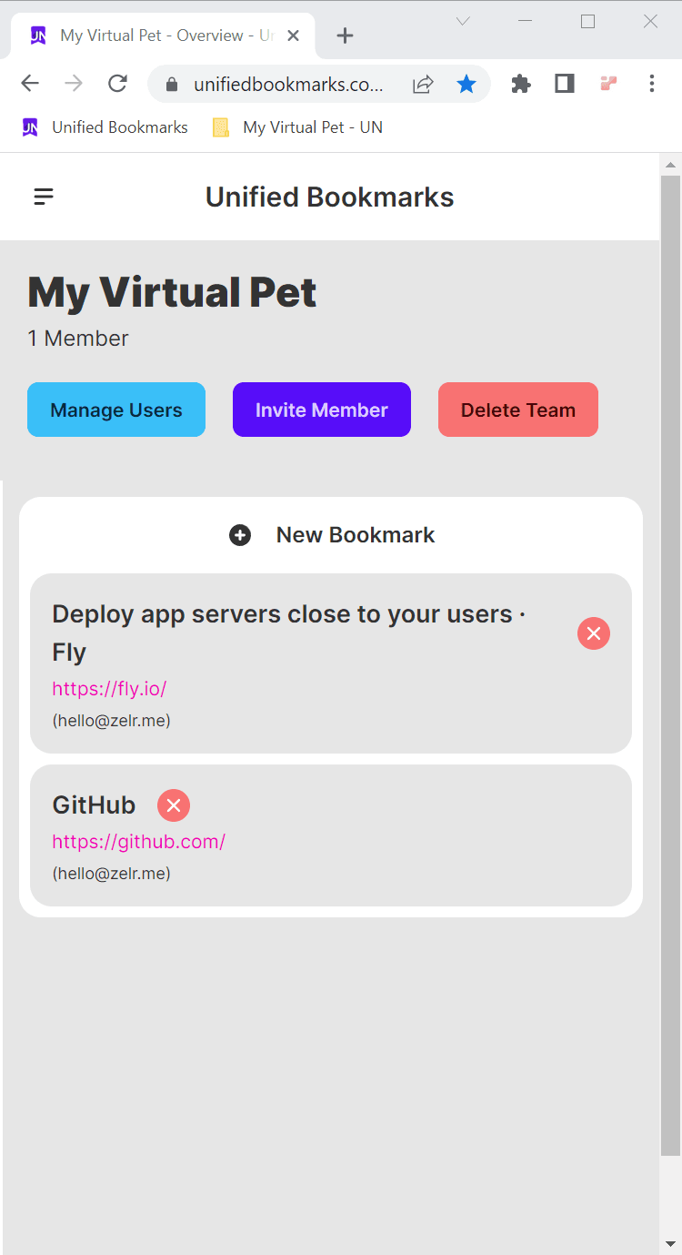Click the Invite Member button
The image size is (682, 1255).
[321, 410]
